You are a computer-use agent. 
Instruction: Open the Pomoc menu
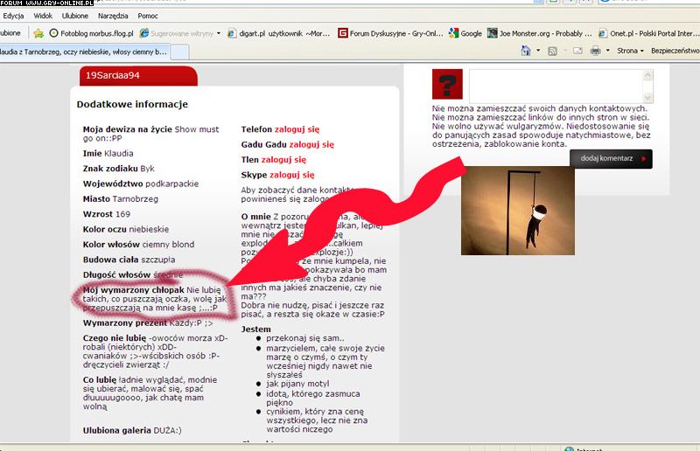click(147, 16)
